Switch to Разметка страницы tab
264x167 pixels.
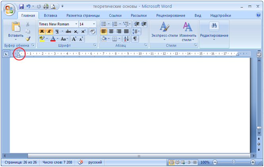click(83, 15)
